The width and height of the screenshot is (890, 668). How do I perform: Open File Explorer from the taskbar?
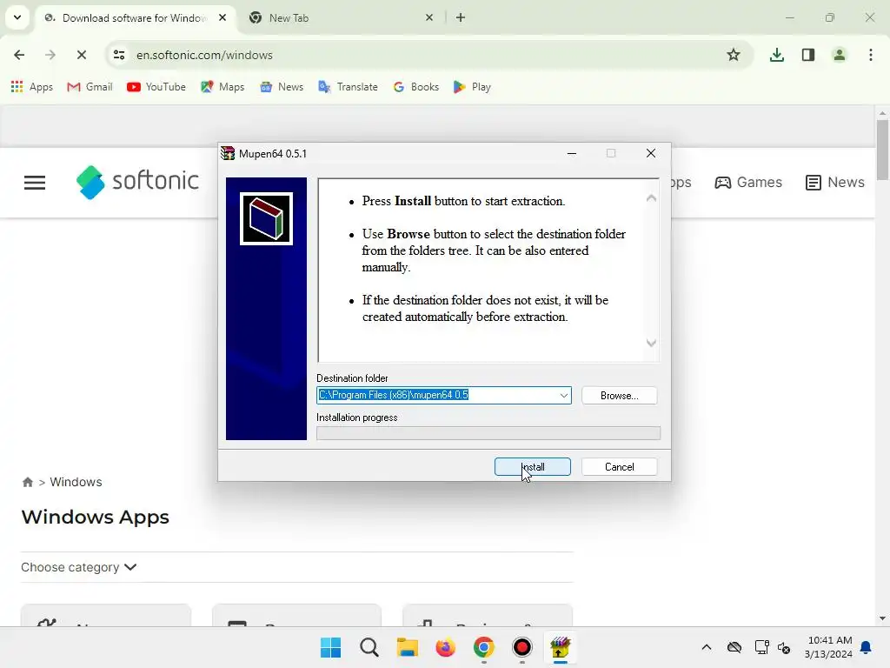[x=407, y=647]
